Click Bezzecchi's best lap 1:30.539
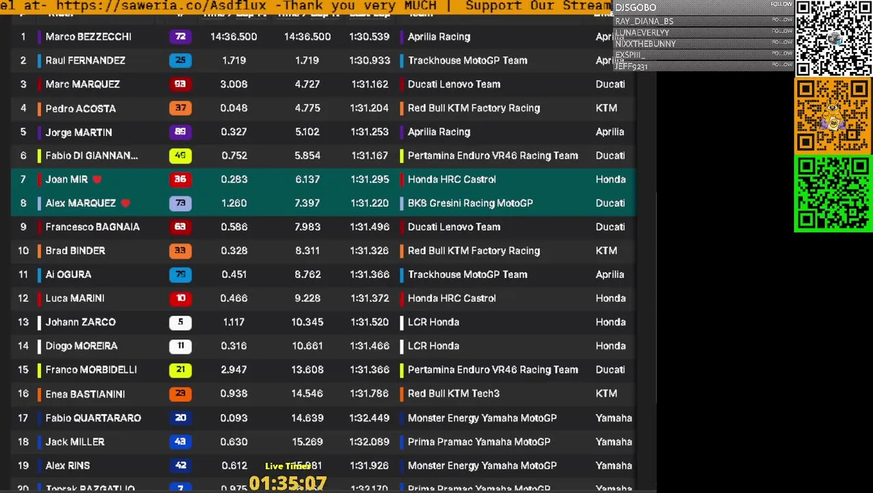The image size is (873, 493). (370, 36)
